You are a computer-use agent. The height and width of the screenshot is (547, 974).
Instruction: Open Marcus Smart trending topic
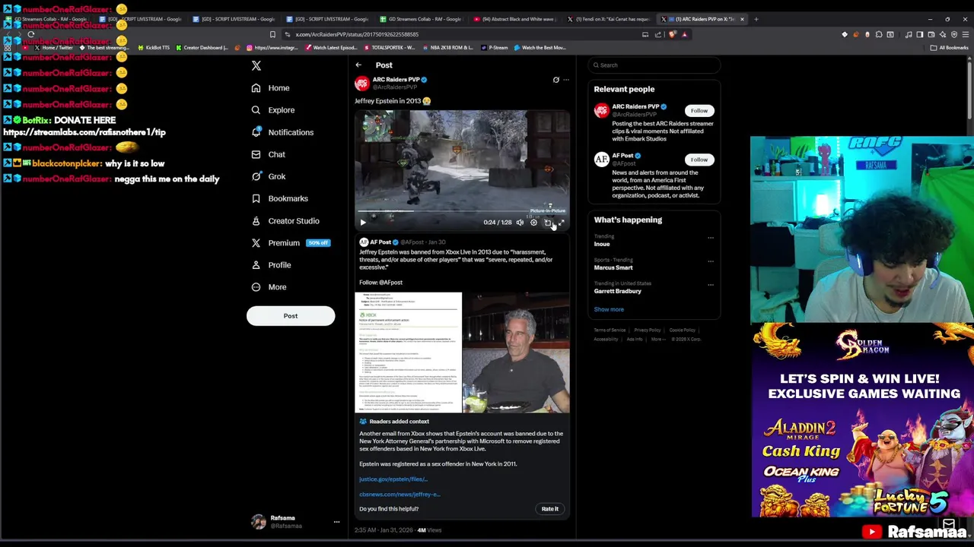point(613,268)
